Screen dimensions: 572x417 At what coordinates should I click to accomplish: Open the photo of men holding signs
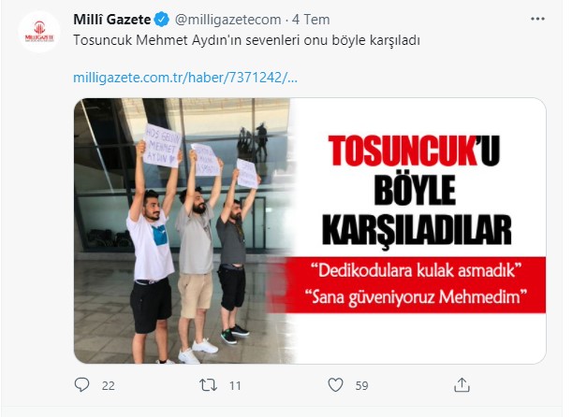(183, 231)
